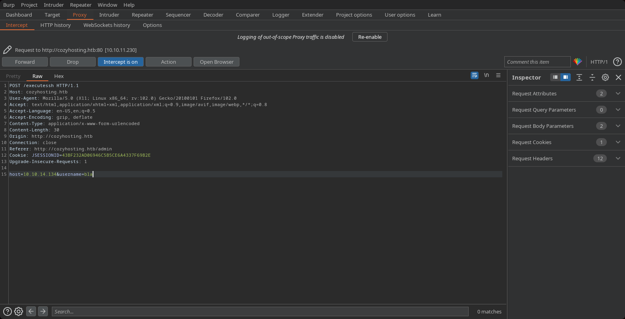
Task: Click Open Browser button
Action: point(217,62)
